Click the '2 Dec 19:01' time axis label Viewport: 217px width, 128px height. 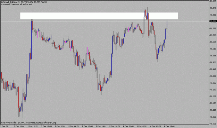point(47,126)
